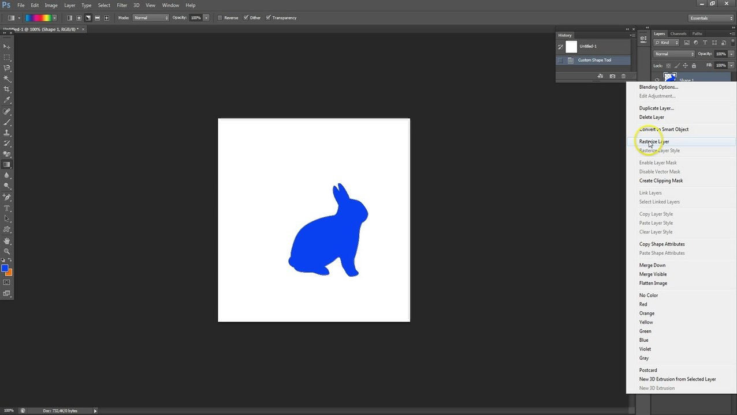This screenshot has width=737, height=415.
Task: Toggle the Transparency checkbox
Action: click(268, 18)
